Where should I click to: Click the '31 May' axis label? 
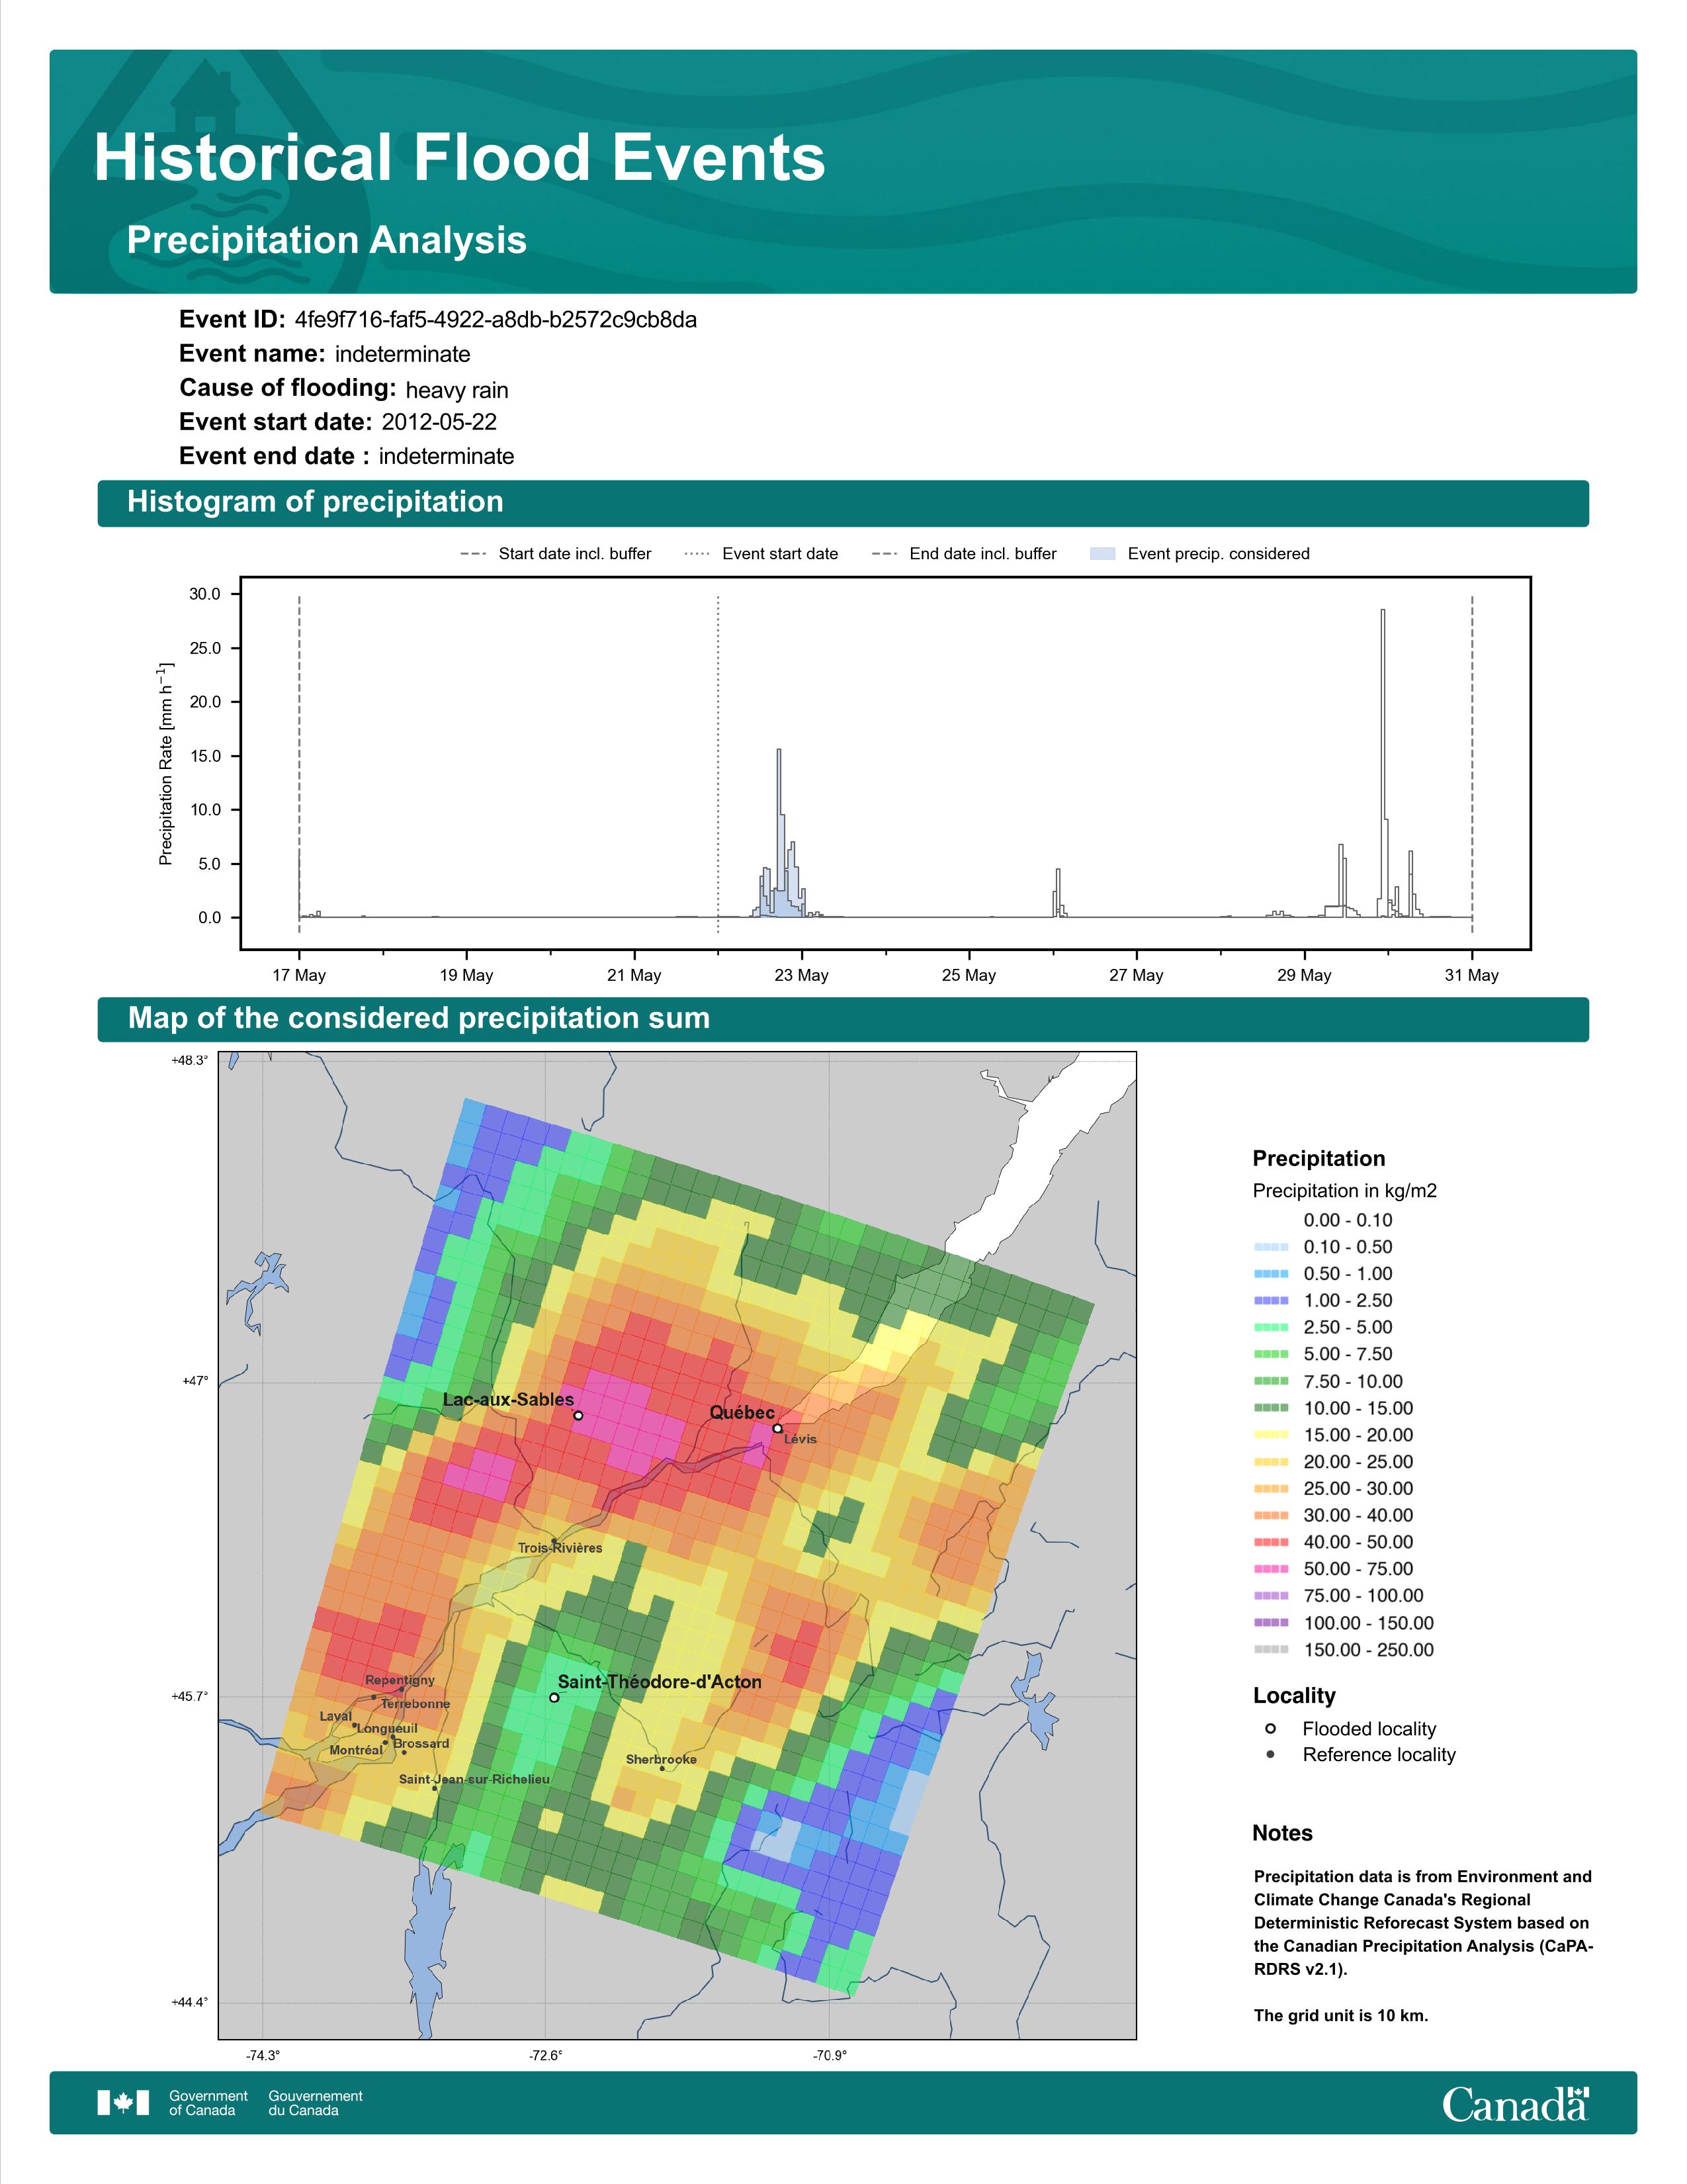1471,975
